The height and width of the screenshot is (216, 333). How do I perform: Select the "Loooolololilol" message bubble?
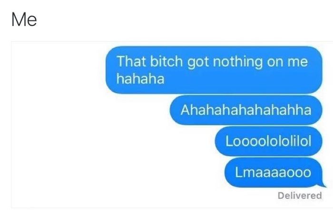[269, 141]
